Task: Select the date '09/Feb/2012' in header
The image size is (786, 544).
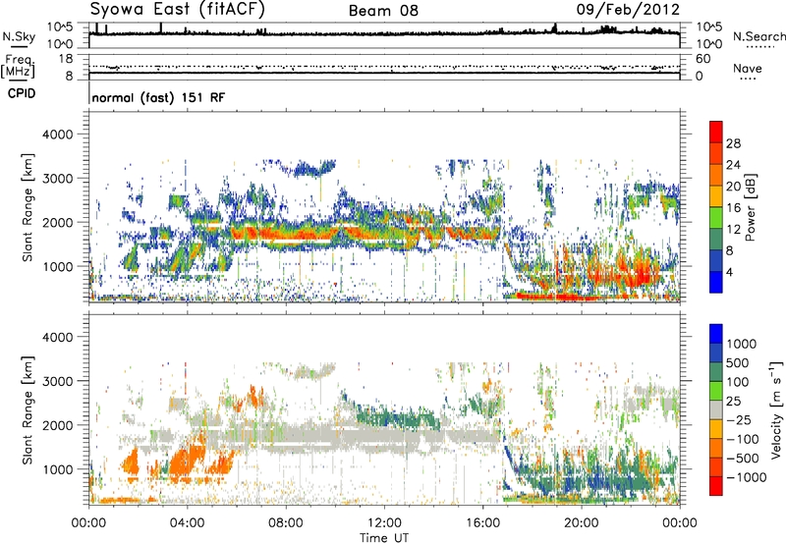Action: coord(628,10)
